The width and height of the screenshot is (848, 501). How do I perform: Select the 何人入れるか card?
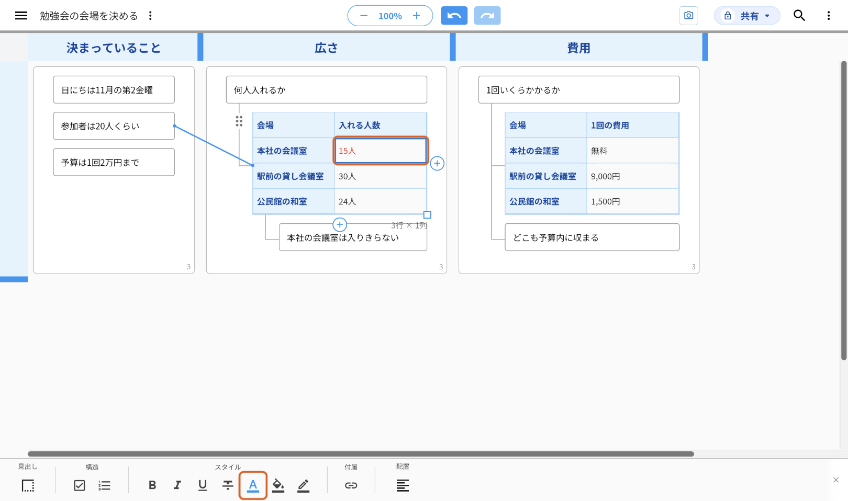327,90
